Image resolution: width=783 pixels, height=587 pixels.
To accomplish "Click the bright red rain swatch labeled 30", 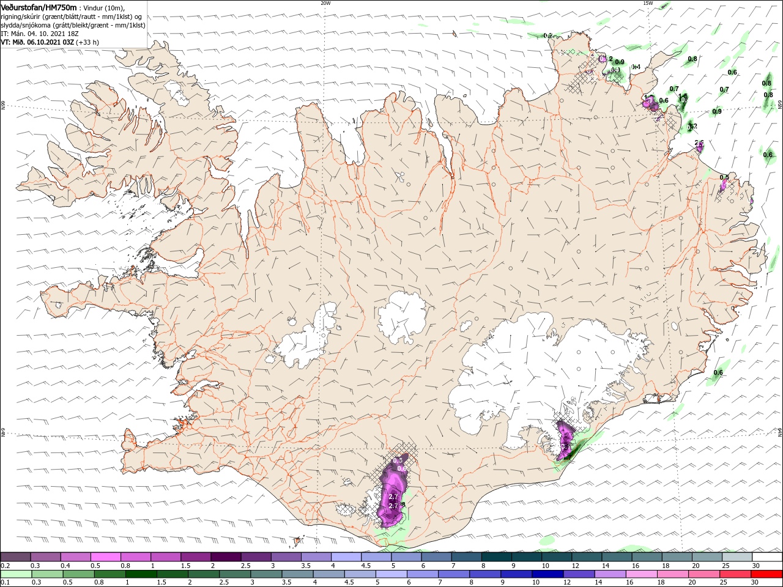I will tap(766, 574).
